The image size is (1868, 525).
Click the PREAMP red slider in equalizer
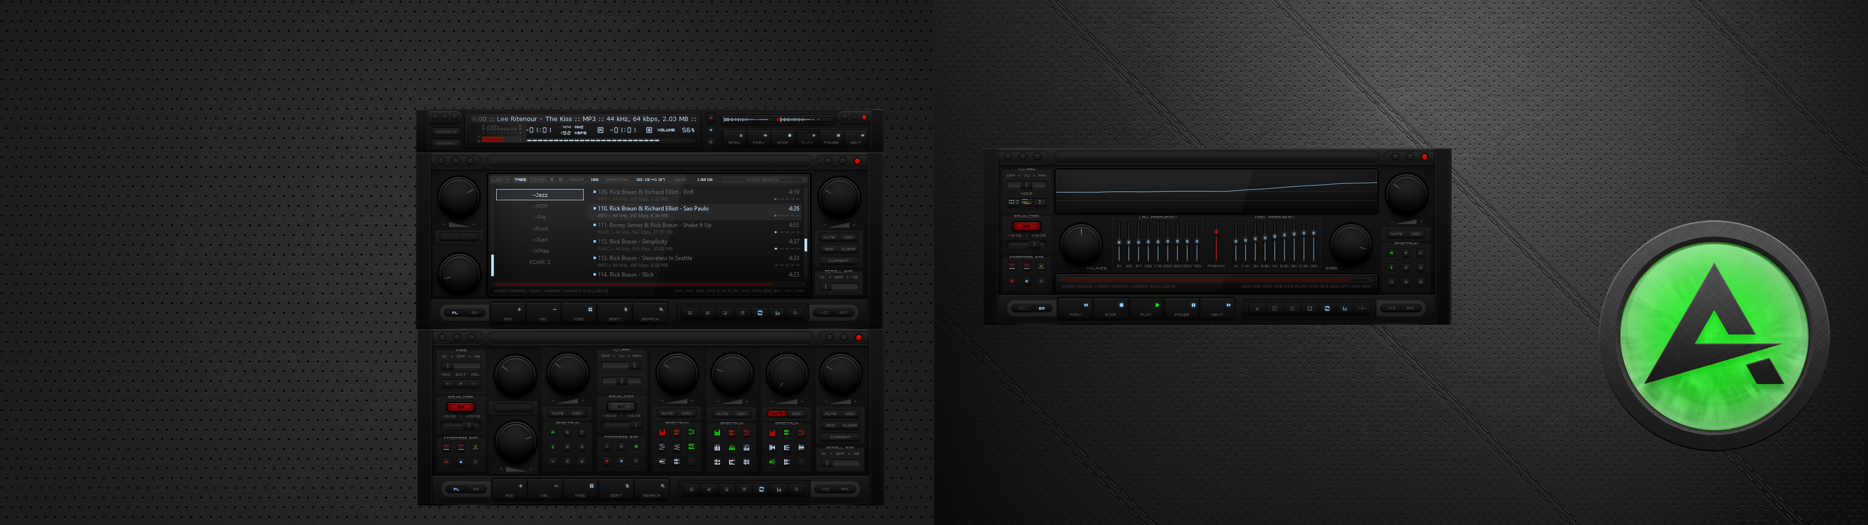click(1216, 242)
